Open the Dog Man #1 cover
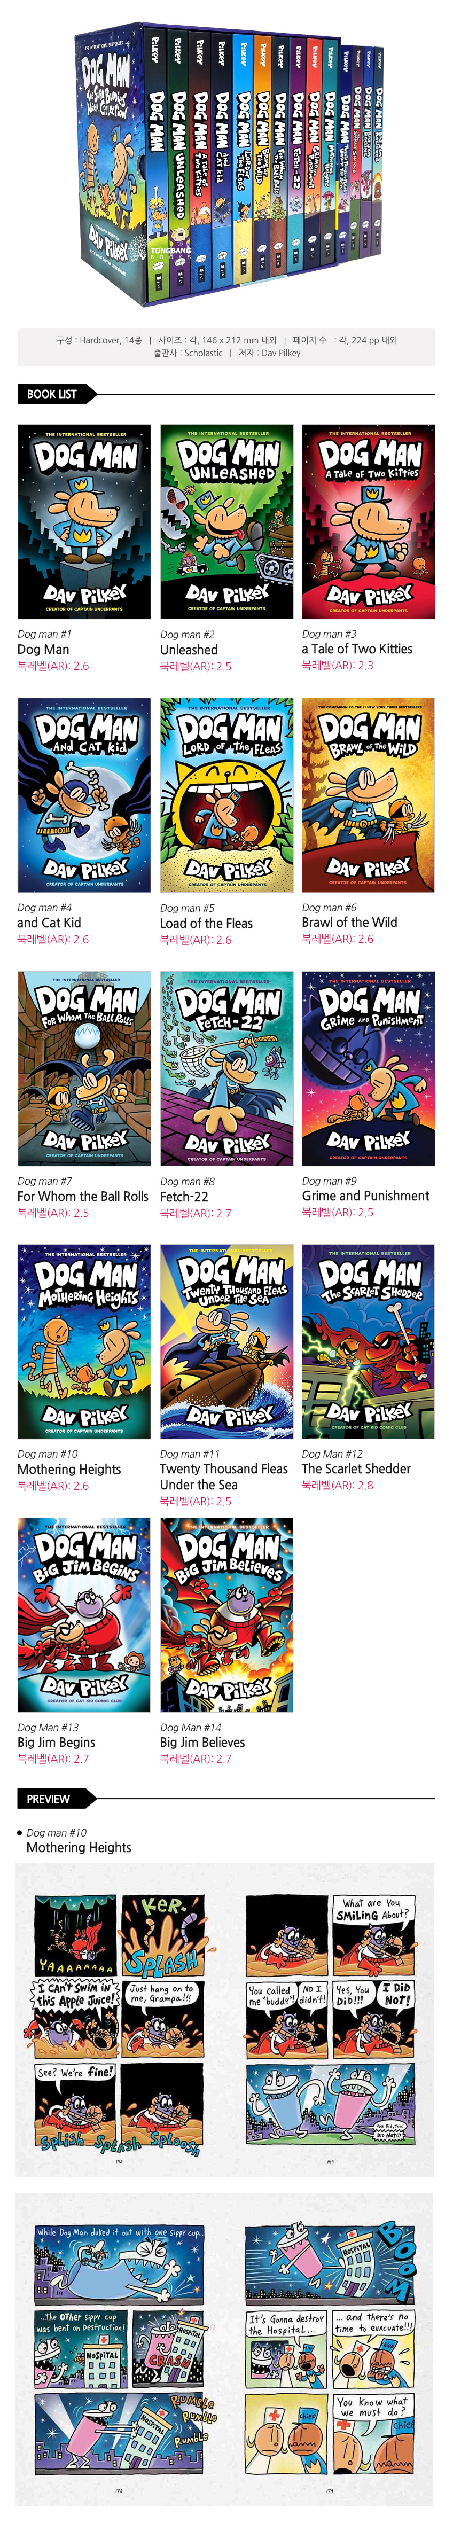453x2531 pixels. pyautogui.click(x=84, y=521)
